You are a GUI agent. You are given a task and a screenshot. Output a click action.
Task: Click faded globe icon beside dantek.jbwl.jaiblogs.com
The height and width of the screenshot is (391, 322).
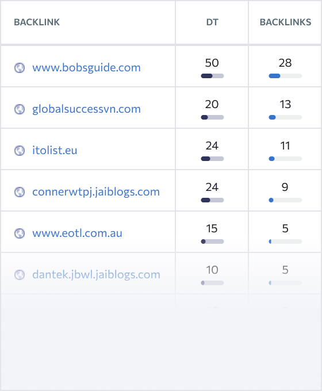(20, 274)
